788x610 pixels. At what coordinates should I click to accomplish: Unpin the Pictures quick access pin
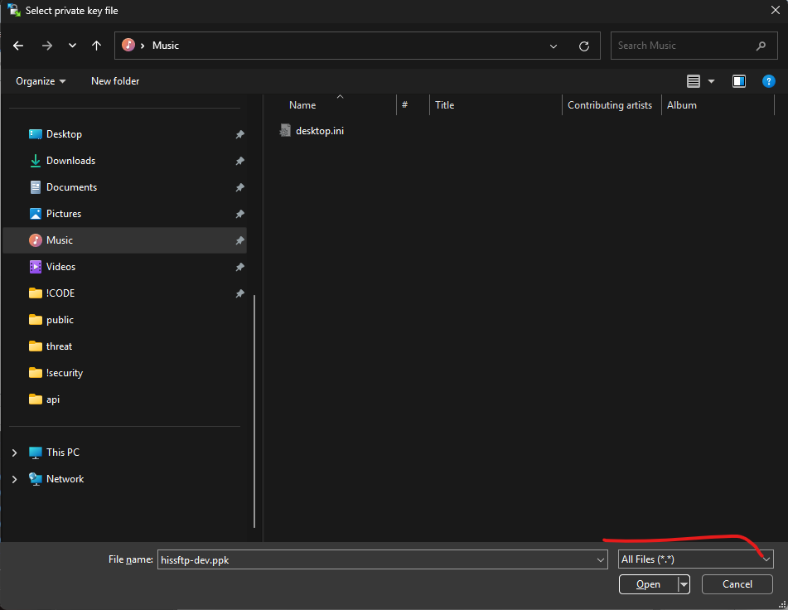click(x=239, y=214)
